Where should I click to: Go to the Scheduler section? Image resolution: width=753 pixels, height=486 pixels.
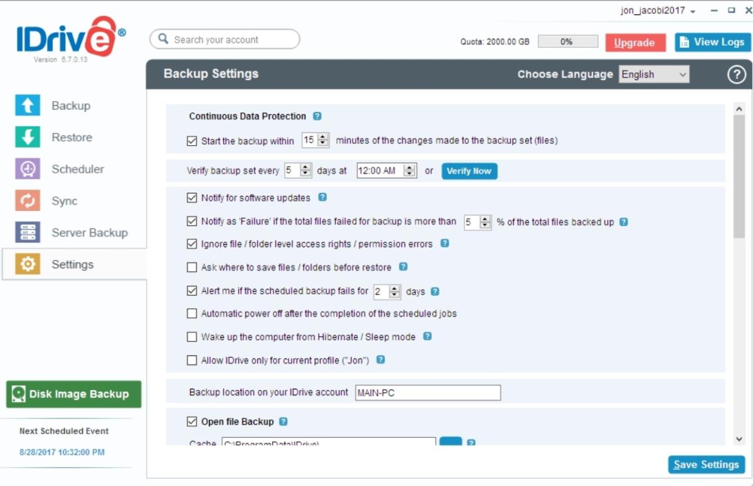pyautogui.click(x=78, y=169)
